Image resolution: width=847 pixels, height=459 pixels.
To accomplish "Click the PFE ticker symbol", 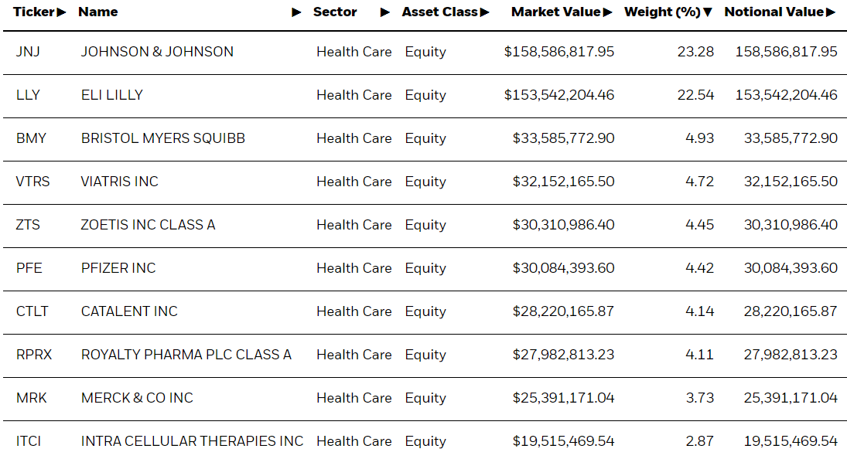I will (x=29, y=268).
